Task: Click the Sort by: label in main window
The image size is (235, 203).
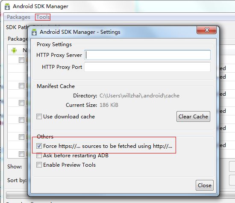Action: coord(17,180)
